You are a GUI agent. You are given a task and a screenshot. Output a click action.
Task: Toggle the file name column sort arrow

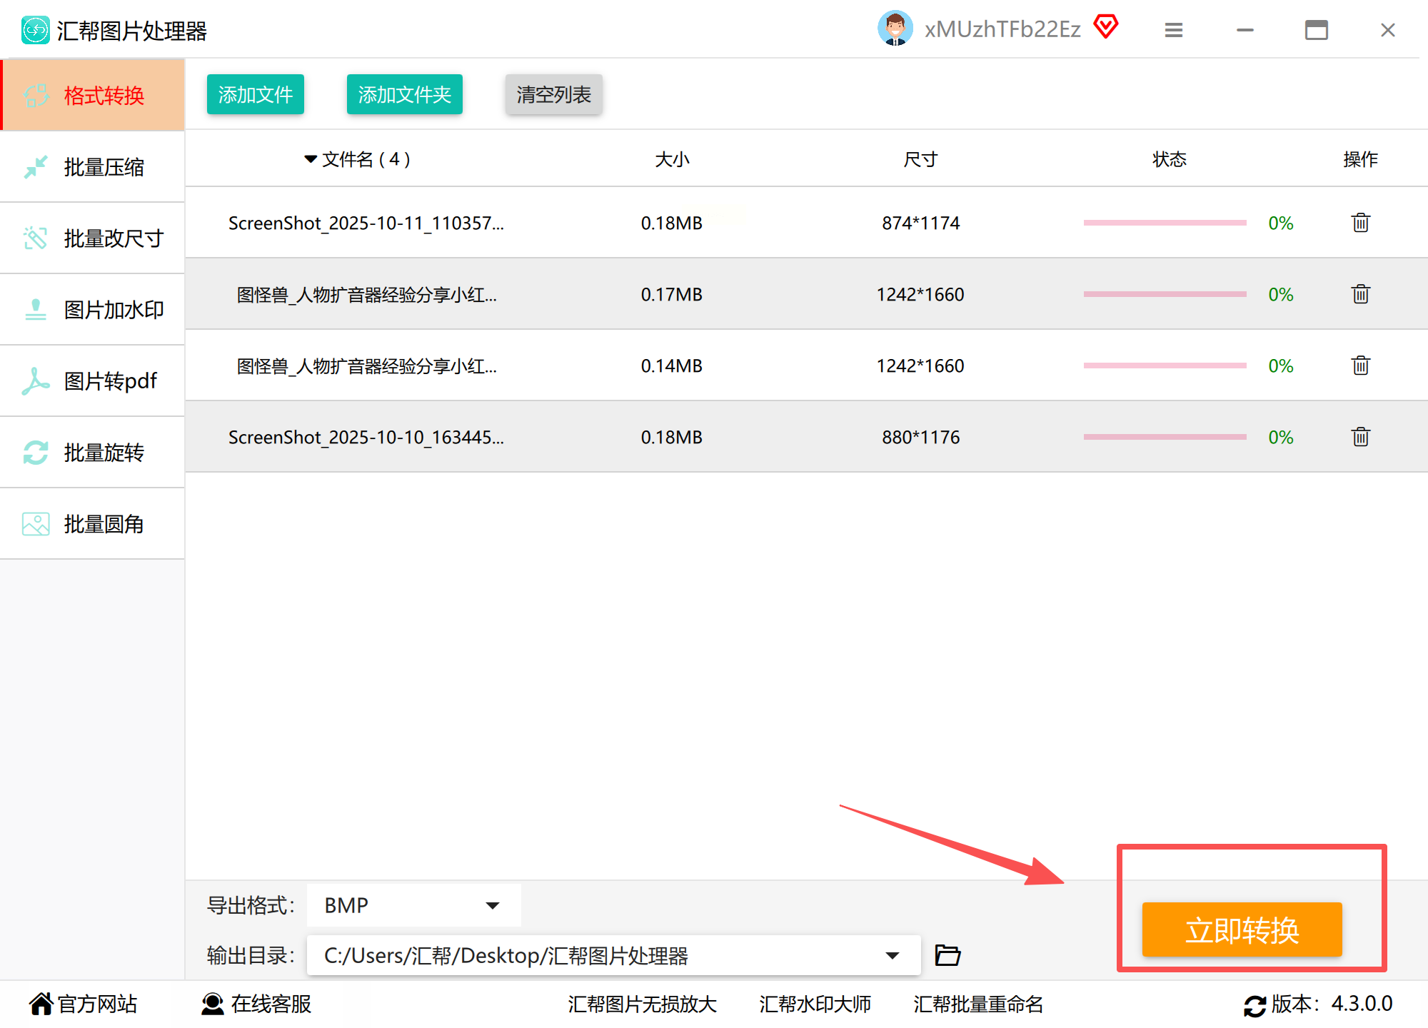pos(311,158)
